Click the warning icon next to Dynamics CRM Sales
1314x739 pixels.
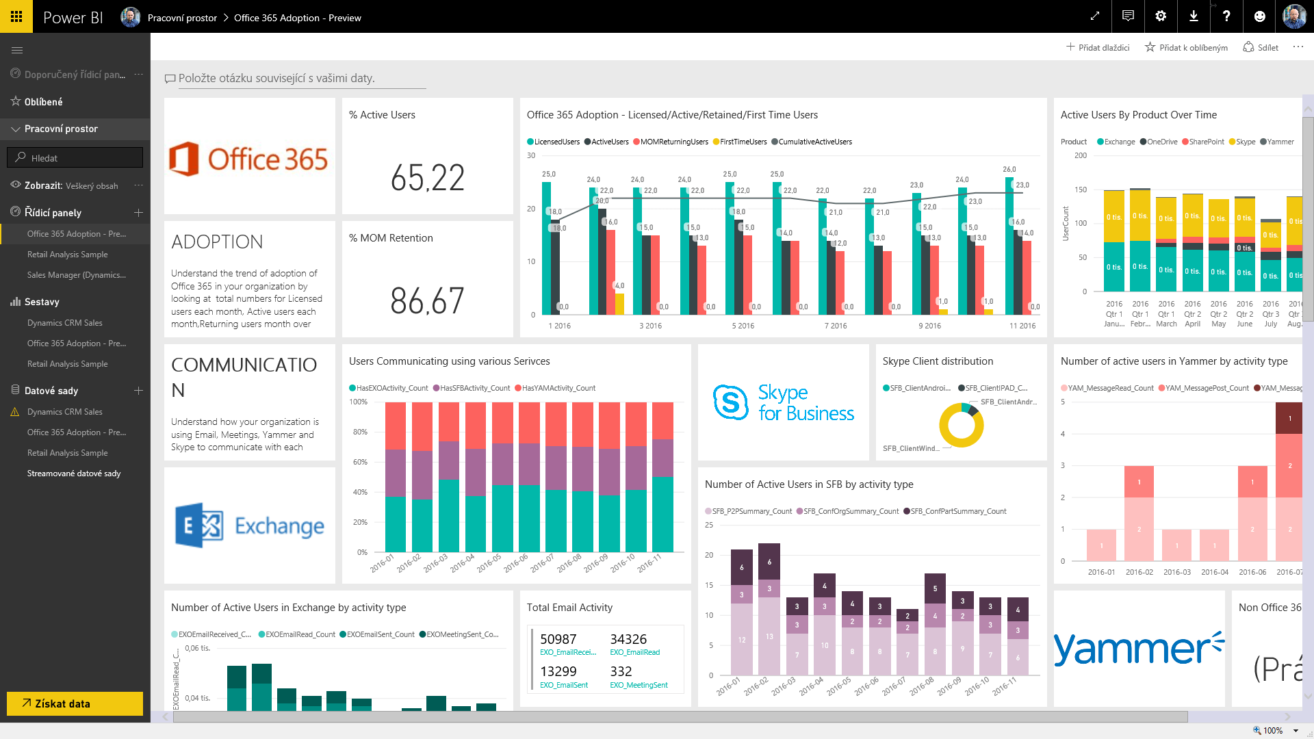15,412
